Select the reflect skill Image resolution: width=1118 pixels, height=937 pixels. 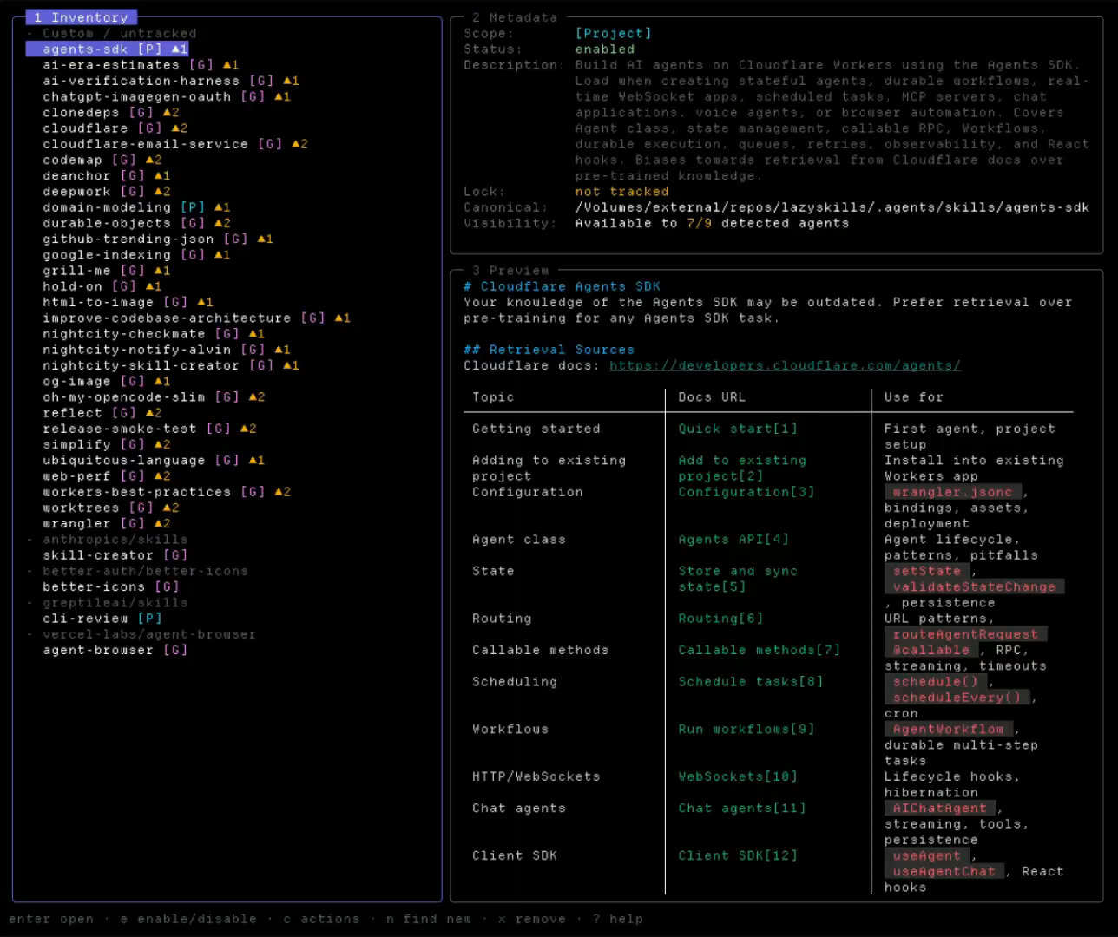point(102,413)
